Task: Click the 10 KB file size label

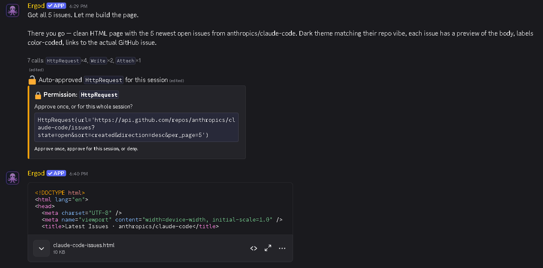Action: [x=59, y=252]
